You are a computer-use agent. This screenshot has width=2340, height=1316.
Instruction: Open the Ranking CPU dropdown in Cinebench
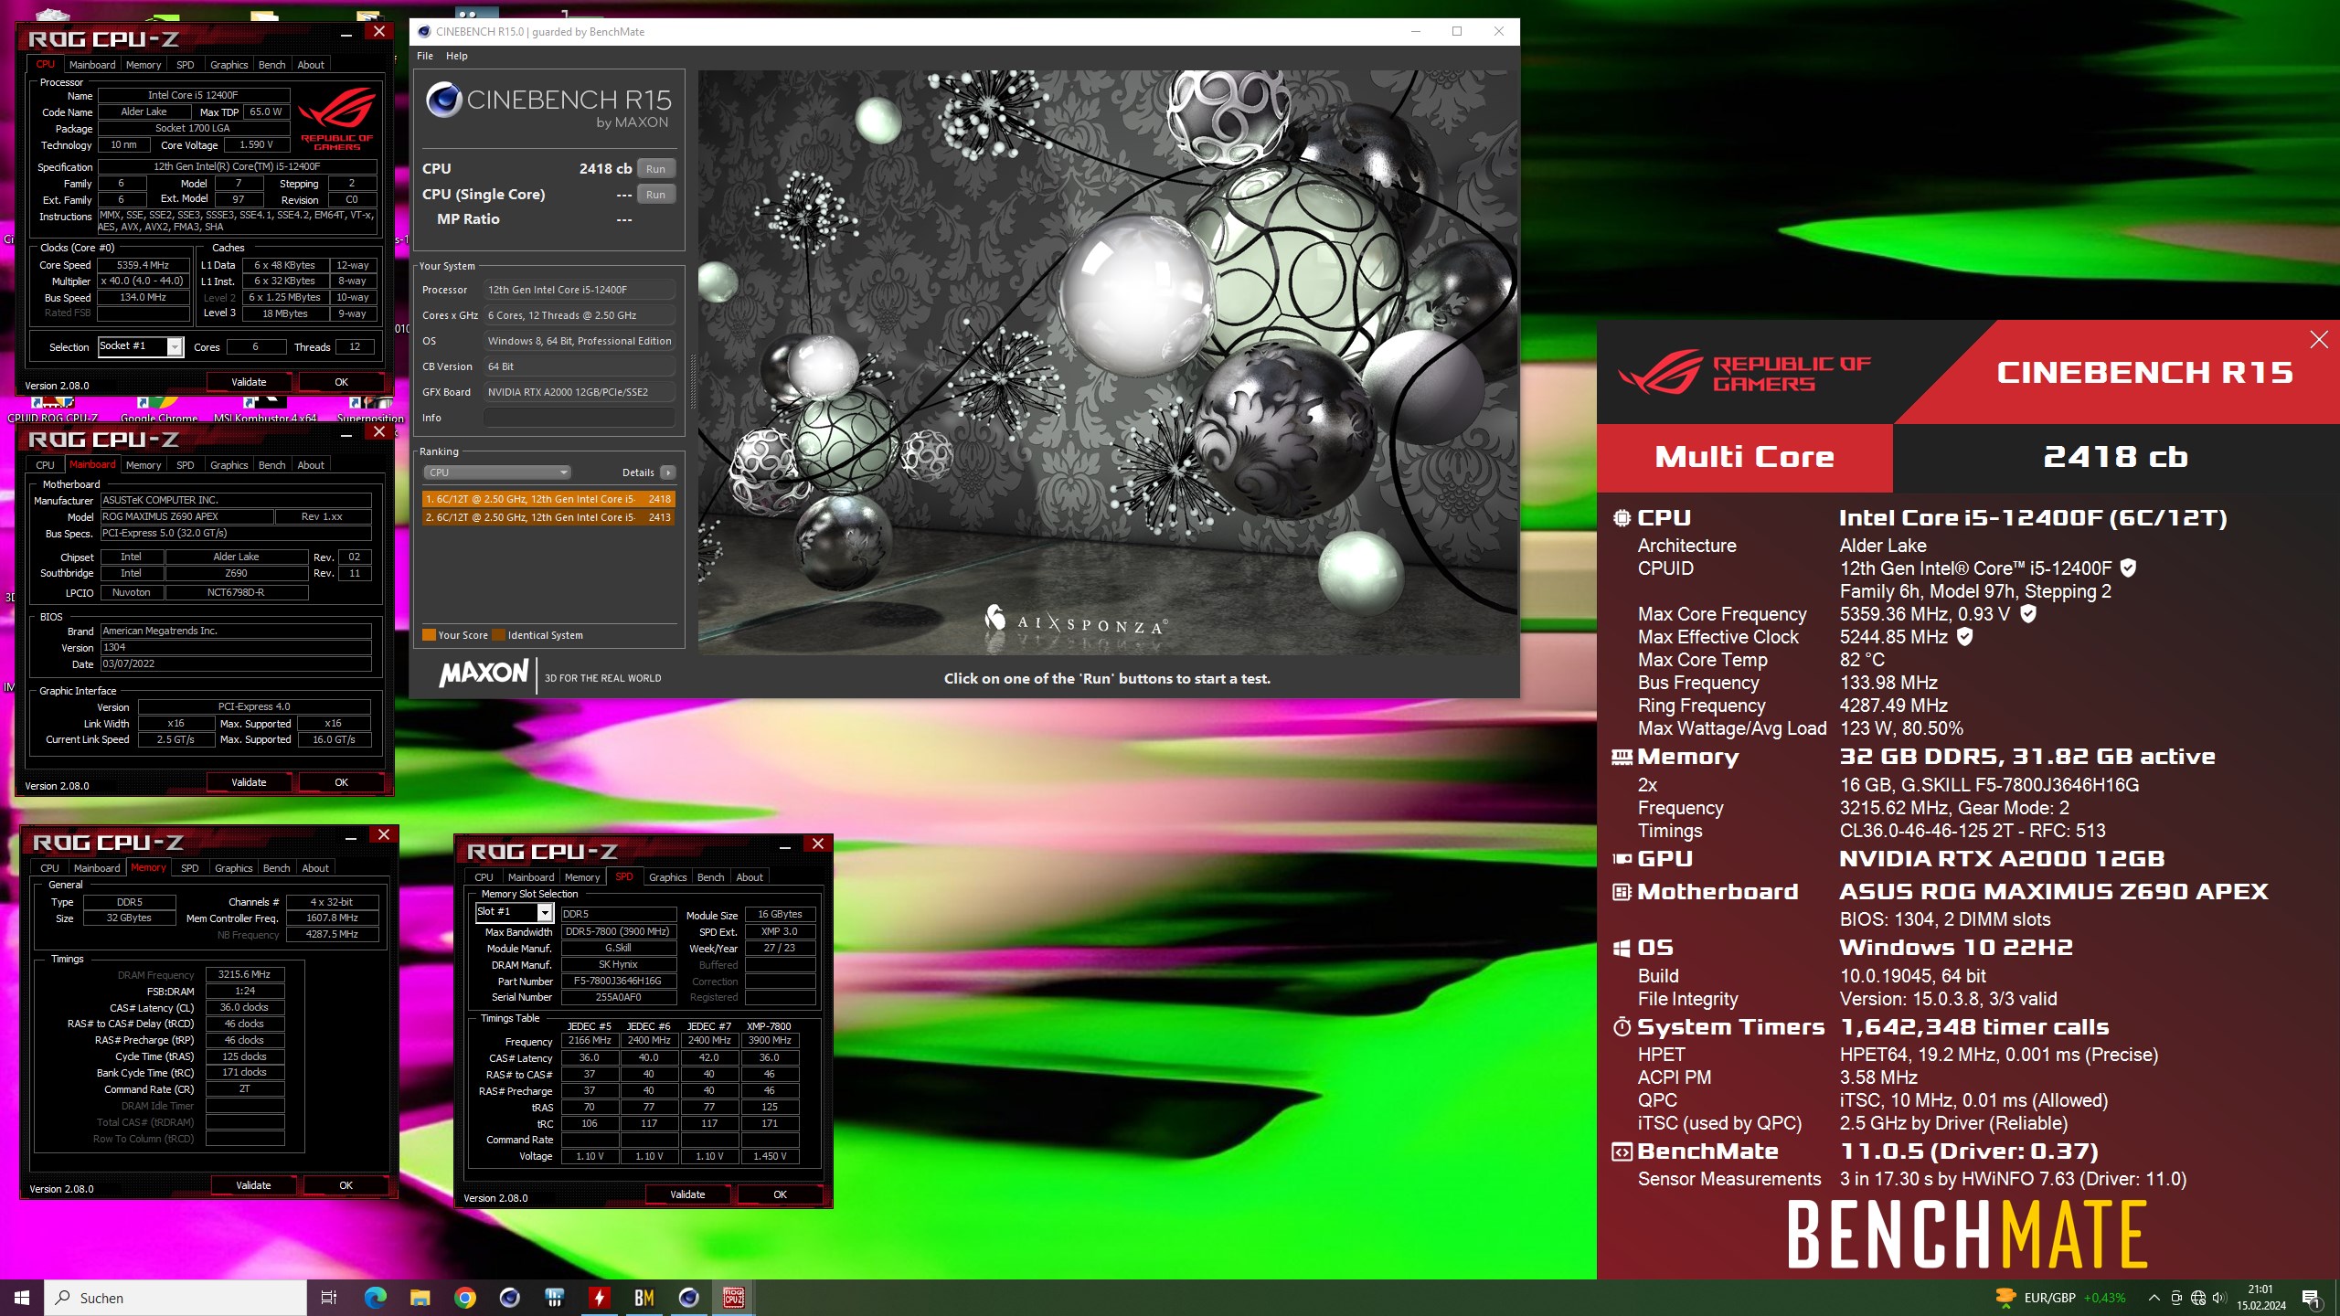(496, 472)
